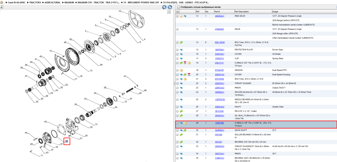337x162 pixels.
Task: Click the Part Description column header
Action: 253,11
